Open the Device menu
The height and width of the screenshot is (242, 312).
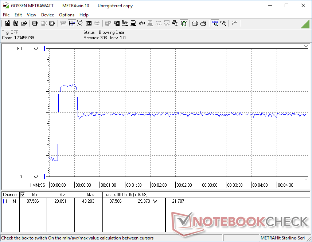click(x=47, y=15)
